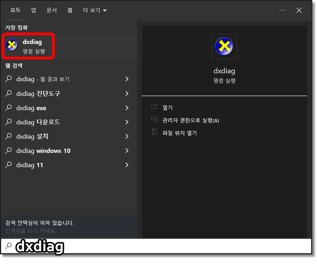Screen dimensions: 317x265
Task: Open the three-dots options menu
Action: point(282,10)
